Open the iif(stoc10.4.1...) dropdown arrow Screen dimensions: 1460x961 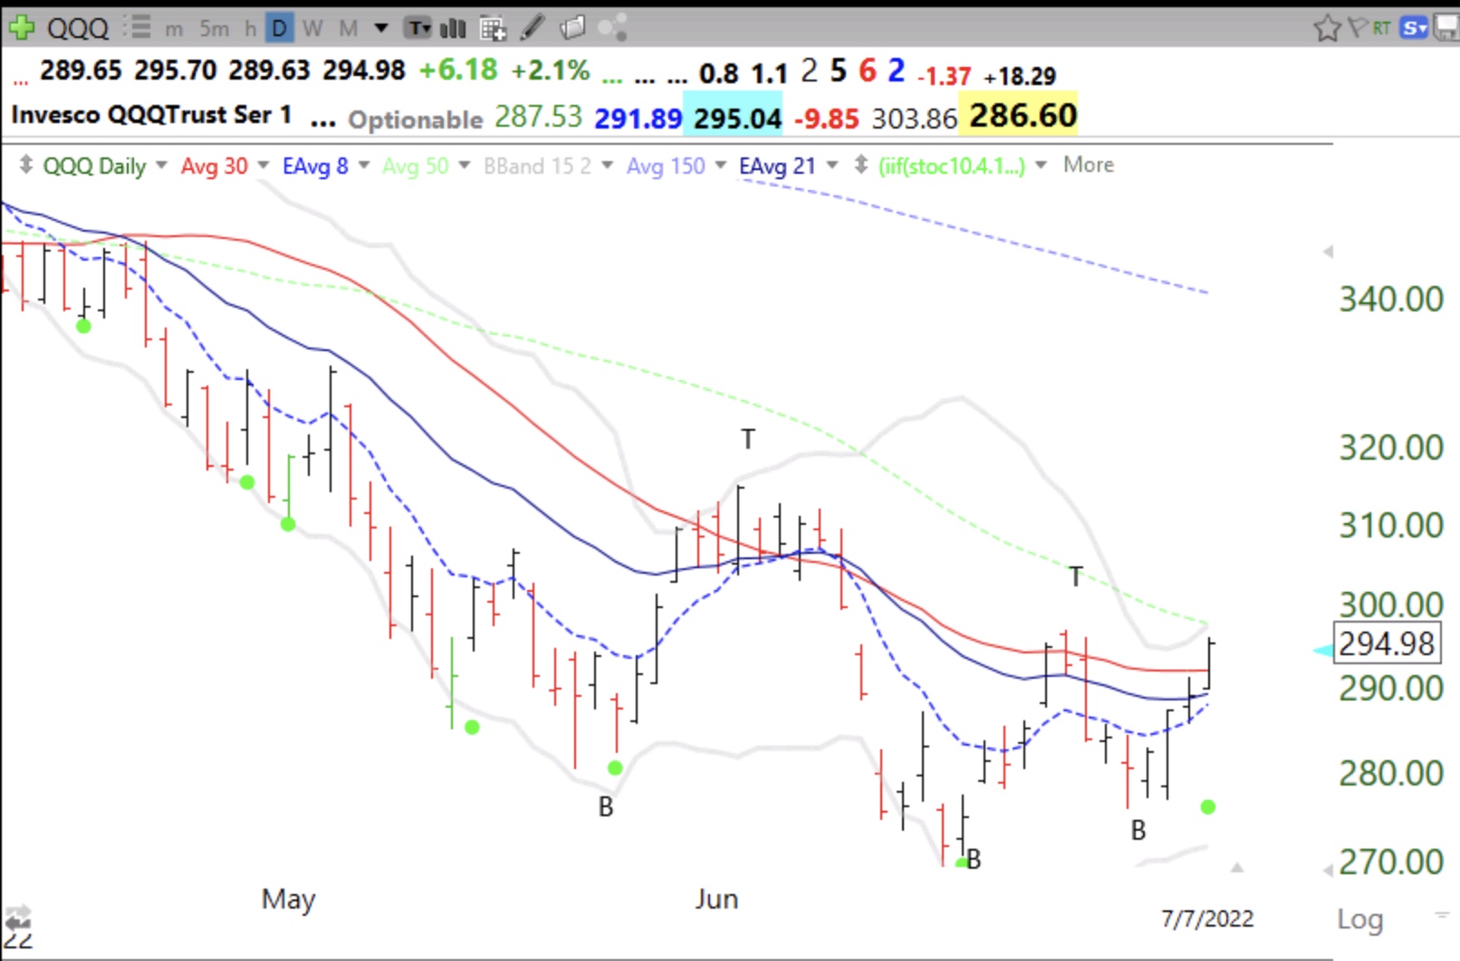[1041, 165]
